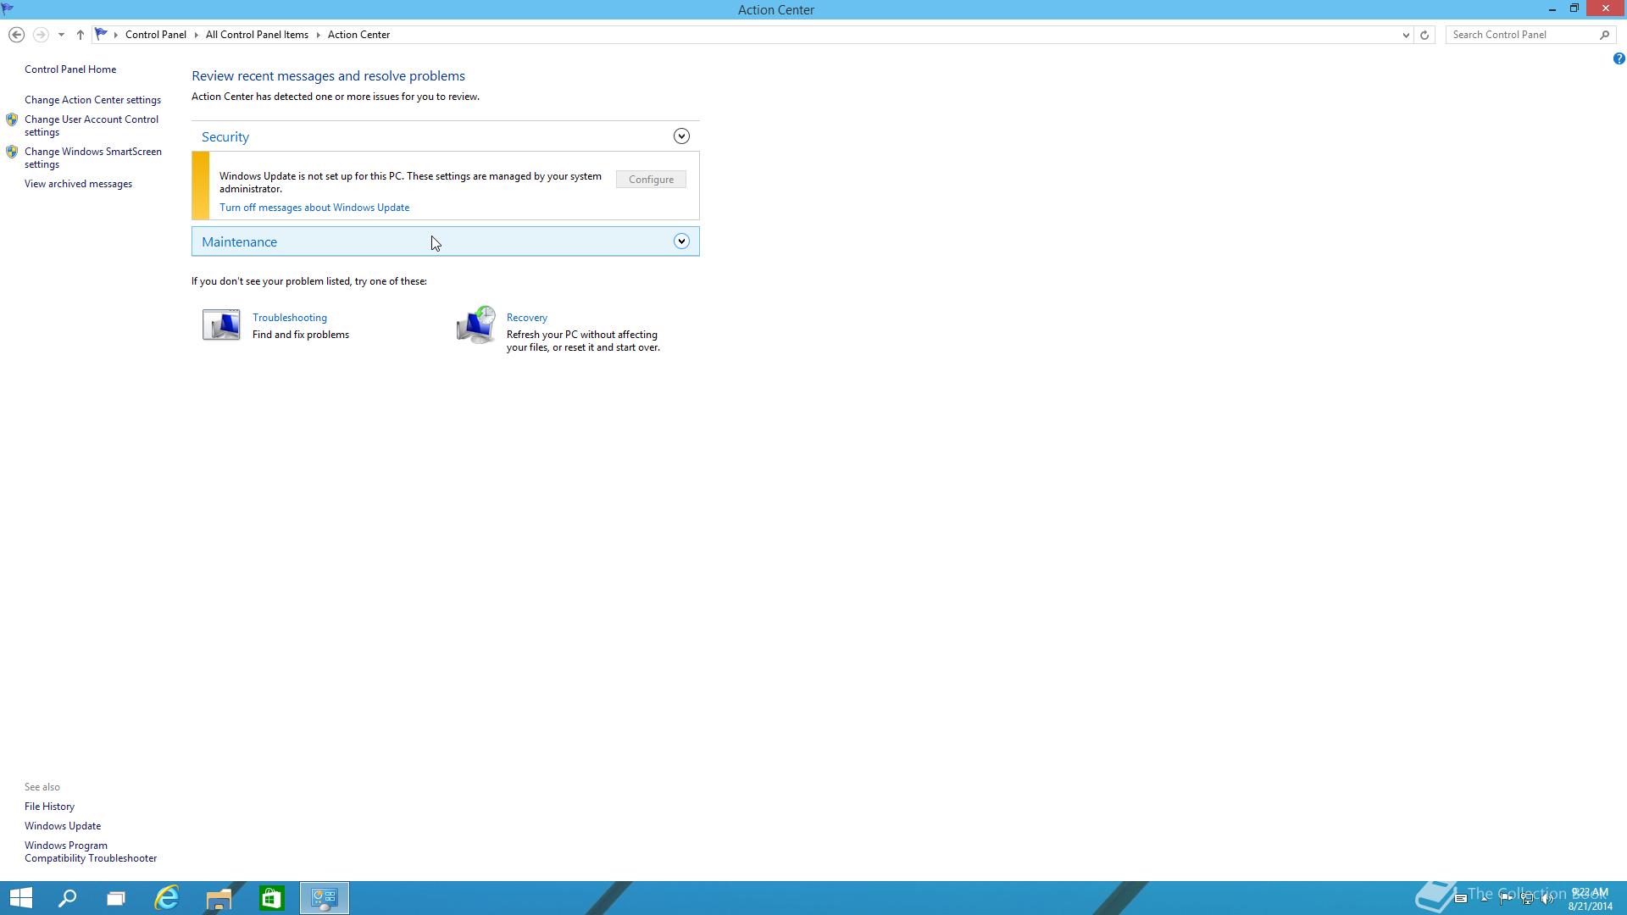Click the Back navigation arrow
Screen dimensions: 1627x915
16,35
